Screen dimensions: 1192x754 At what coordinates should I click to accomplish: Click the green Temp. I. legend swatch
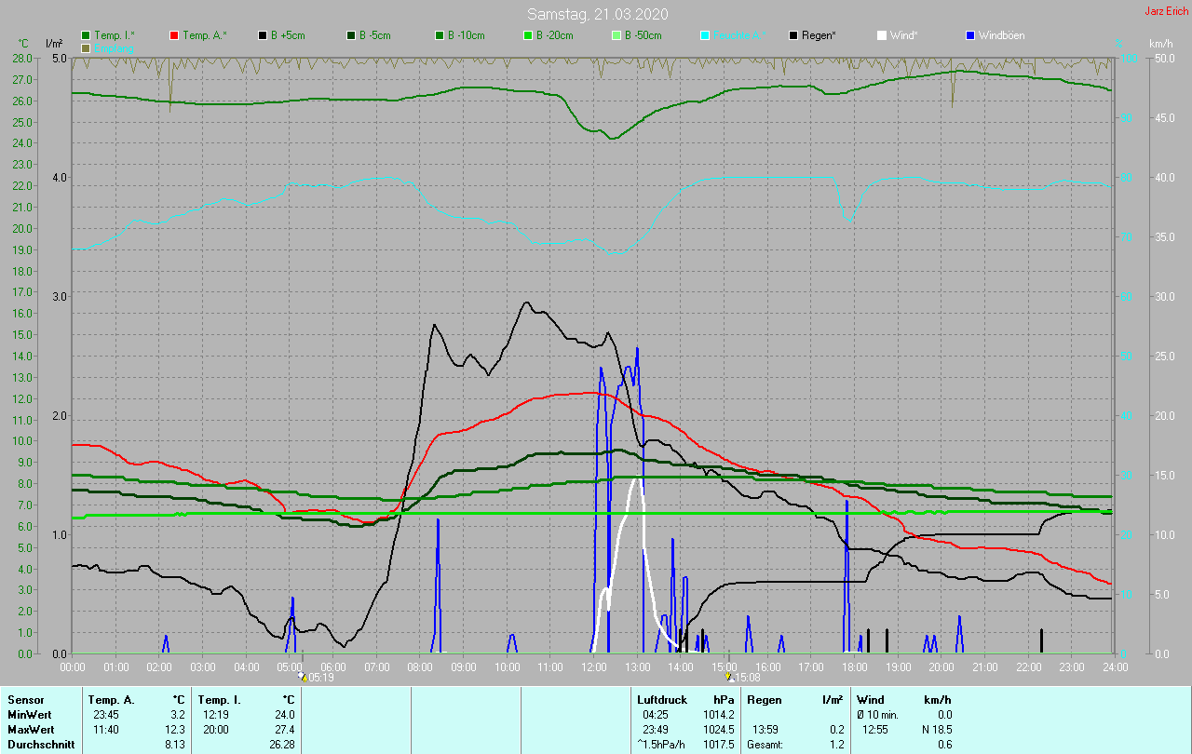pos(87,35)
